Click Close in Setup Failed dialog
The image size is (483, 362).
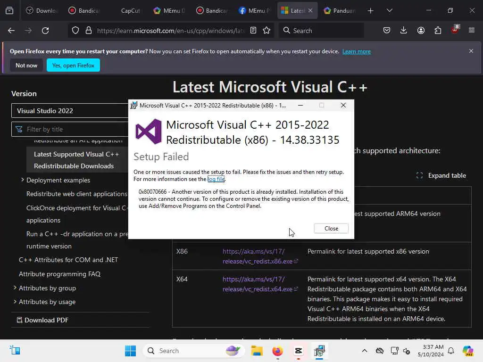coord(331,229)
